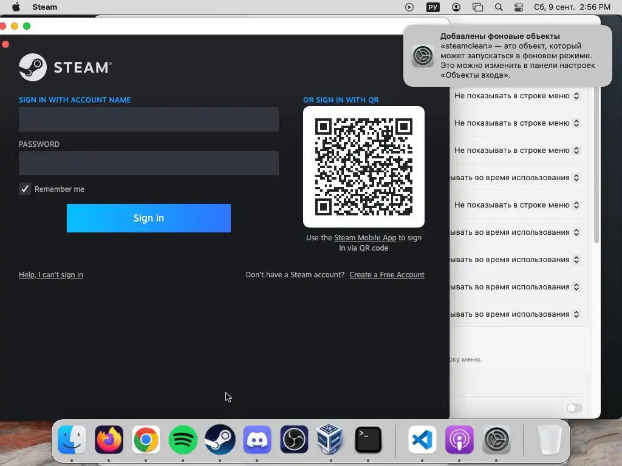Open the Steam application menu
The height and width of the screenshot is (466, 622).
click(x=45, y=7)
